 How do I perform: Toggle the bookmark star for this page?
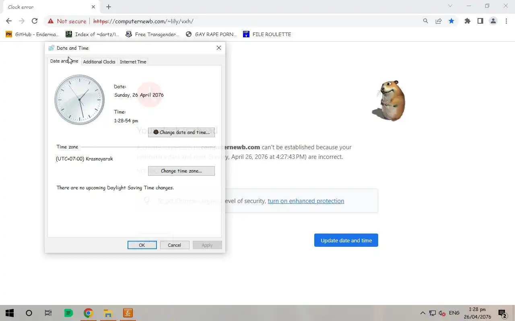coord(451,21)
